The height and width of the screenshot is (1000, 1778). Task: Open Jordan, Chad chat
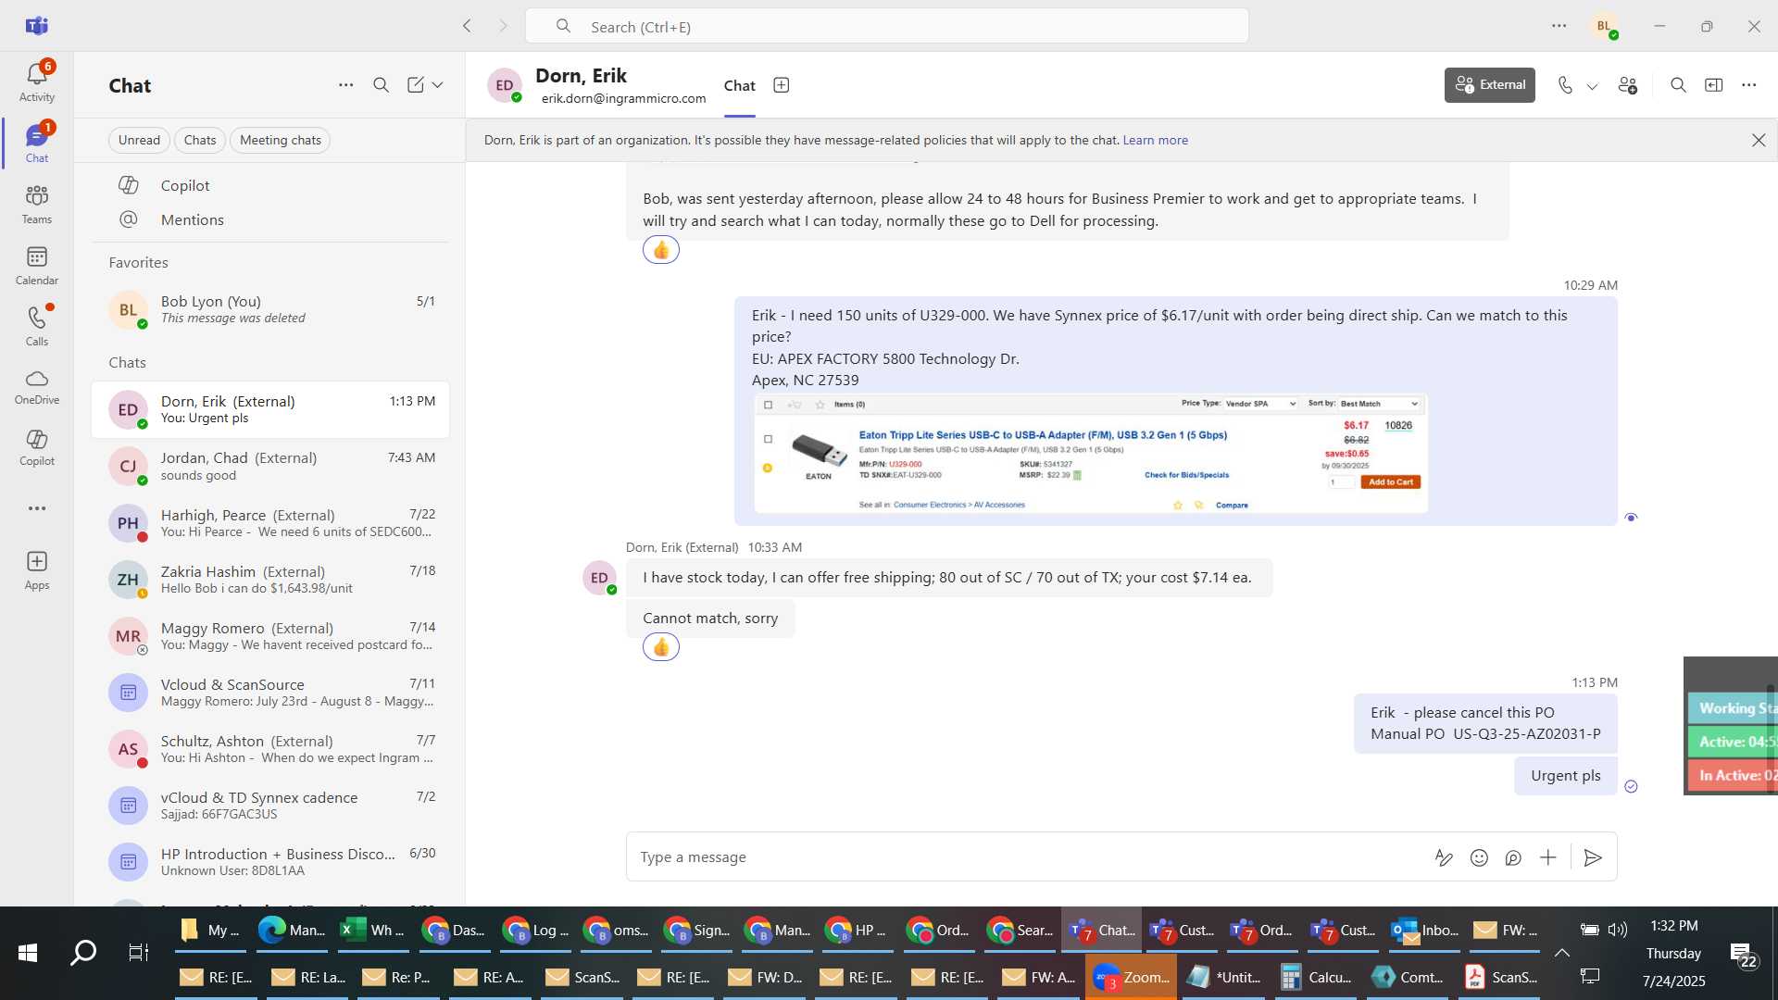270,466
